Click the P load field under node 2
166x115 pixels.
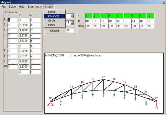coord(89,21)
